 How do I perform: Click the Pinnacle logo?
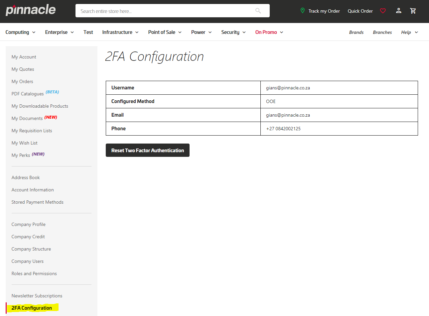tap(31, 10)
